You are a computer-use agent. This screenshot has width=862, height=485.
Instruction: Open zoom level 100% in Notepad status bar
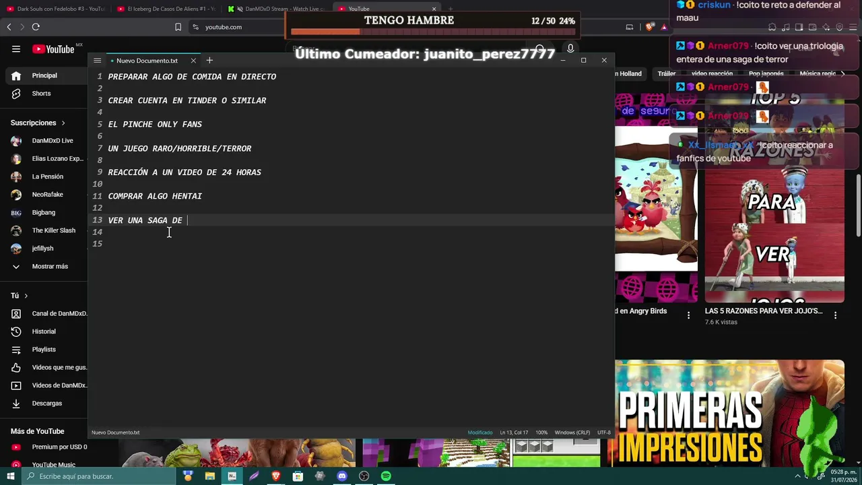[x=541, y=432]
